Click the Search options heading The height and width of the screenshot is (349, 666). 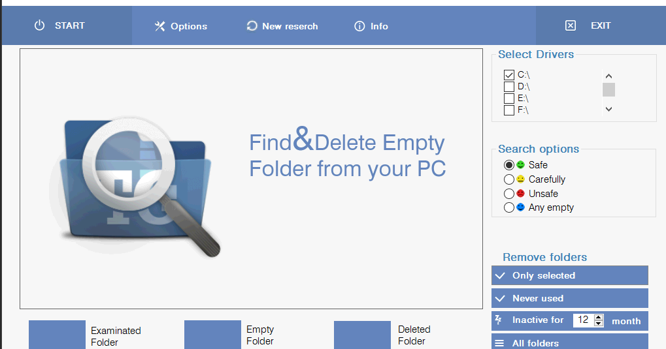coord(538,149)
